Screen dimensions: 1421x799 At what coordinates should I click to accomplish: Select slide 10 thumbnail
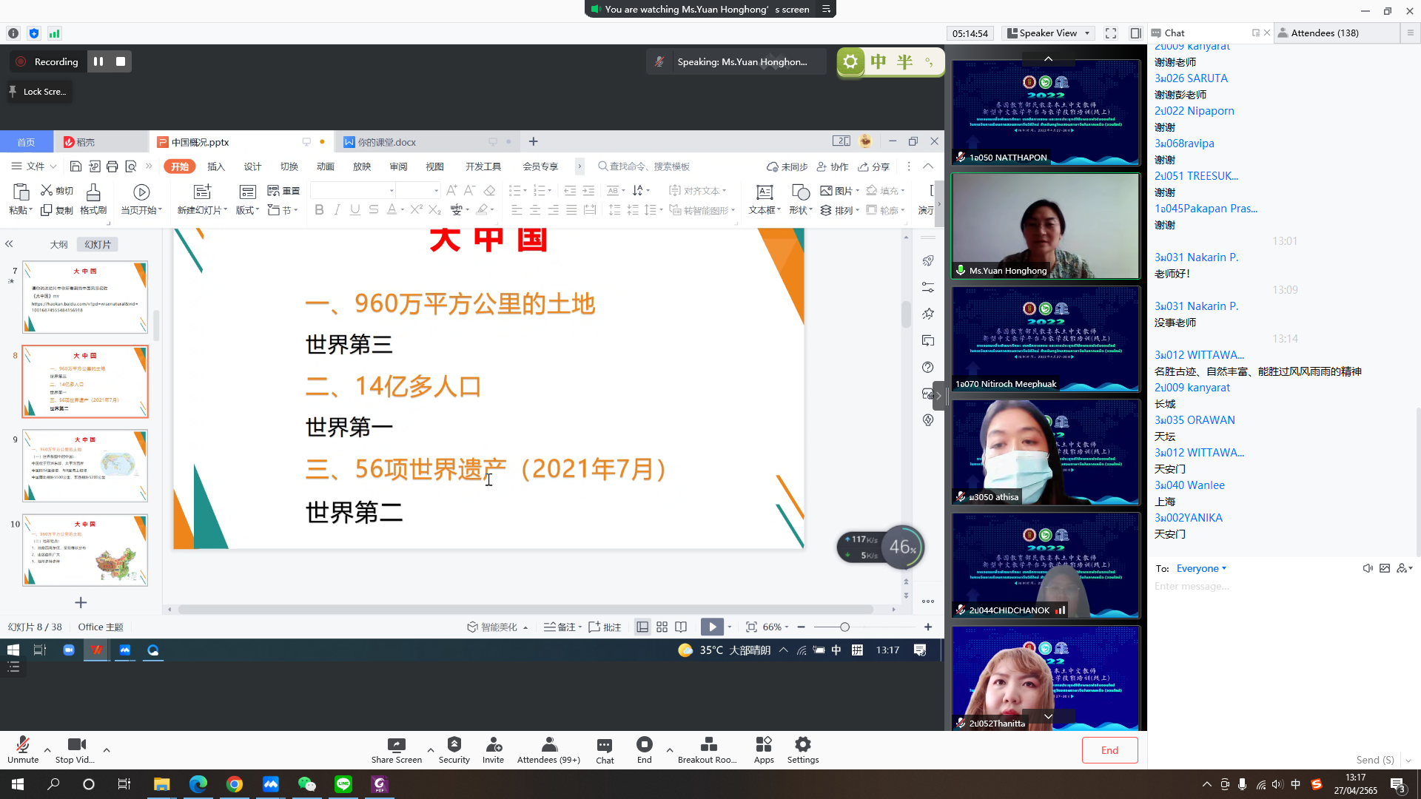pos(85,550)
